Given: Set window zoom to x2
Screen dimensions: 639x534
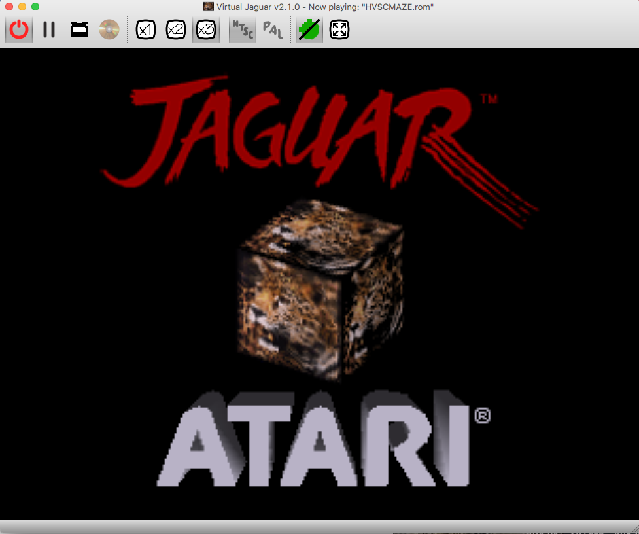Looking at the screenshot, I should point(175,29).
